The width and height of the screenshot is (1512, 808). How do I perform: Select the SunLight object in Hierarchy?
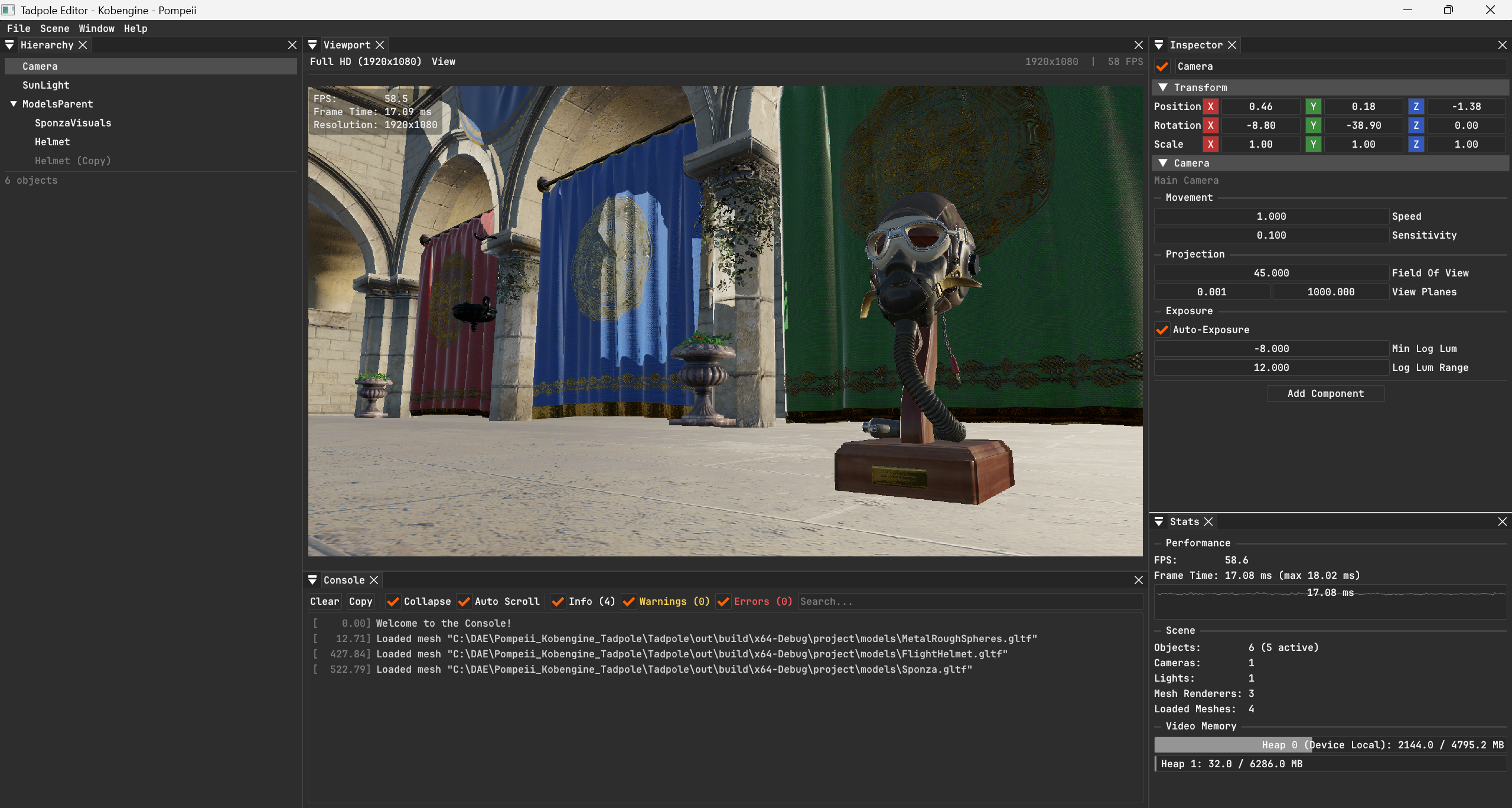151,85
